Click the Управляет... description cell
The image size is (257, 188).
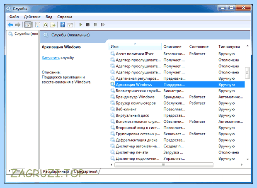tap(174, 159)
